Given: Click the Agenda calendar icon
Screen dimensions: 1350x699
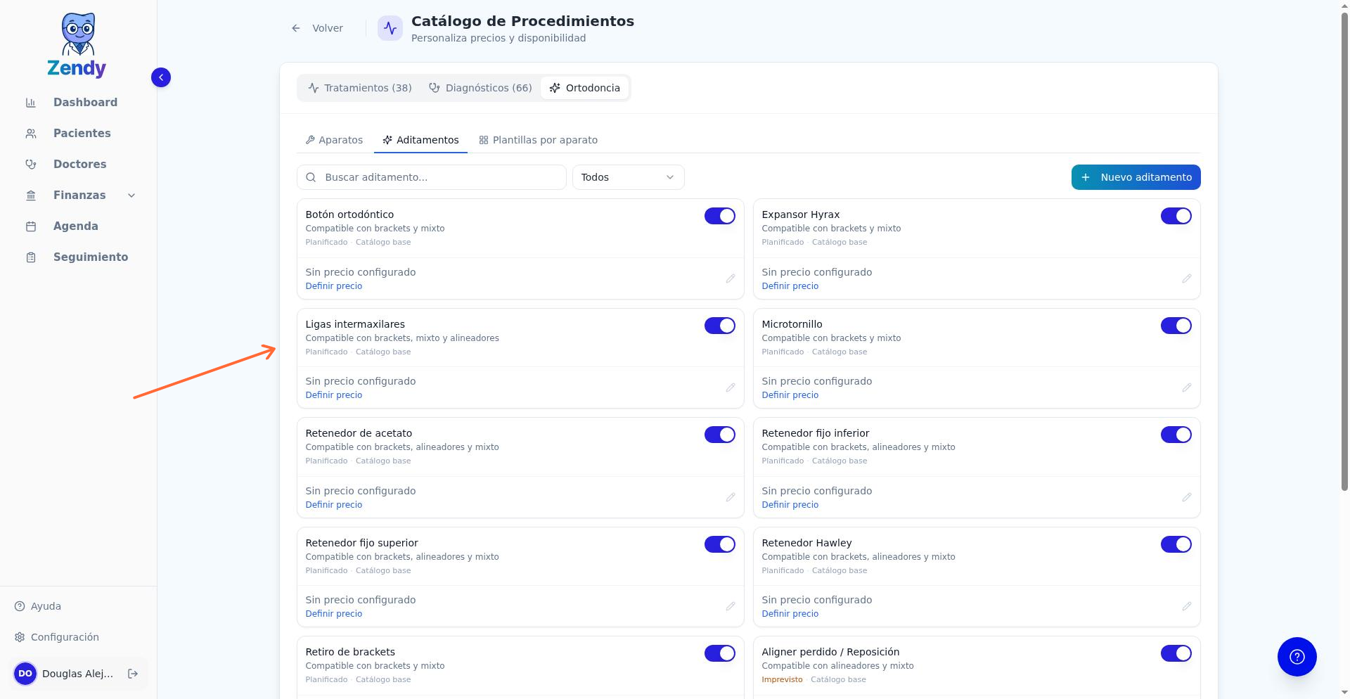Looking at the screenshot, I should [31, 226].
